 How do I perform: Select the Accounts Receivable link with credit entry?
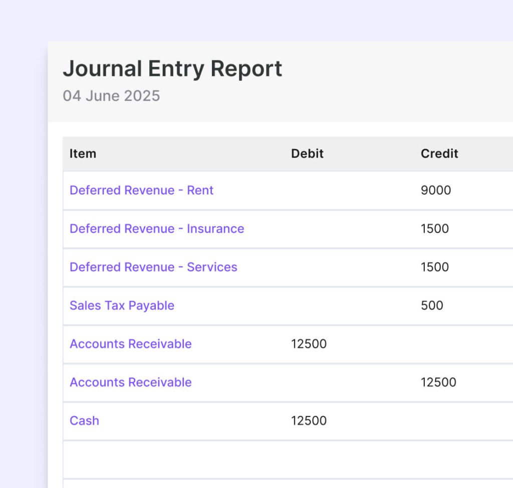point(130,382)
